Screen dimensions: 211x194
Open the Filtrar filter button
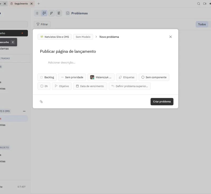coord(42,24)
